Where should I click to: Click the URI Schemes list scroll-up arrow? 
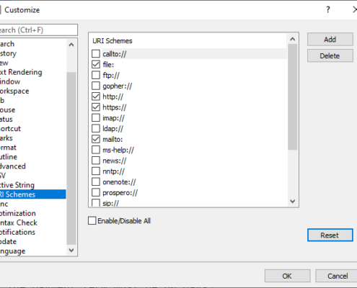click(x=292, y=39)
